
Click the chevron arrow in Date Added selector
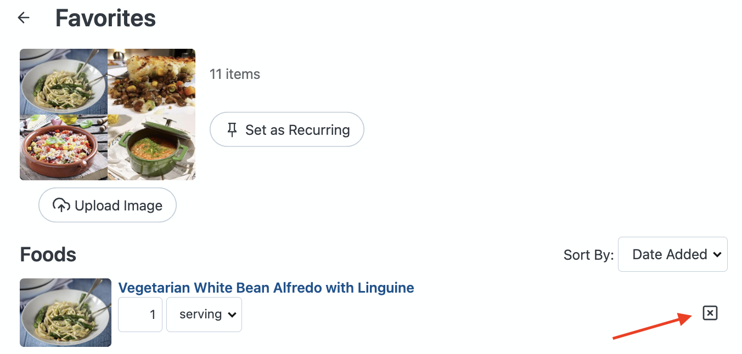coord(716,254)
